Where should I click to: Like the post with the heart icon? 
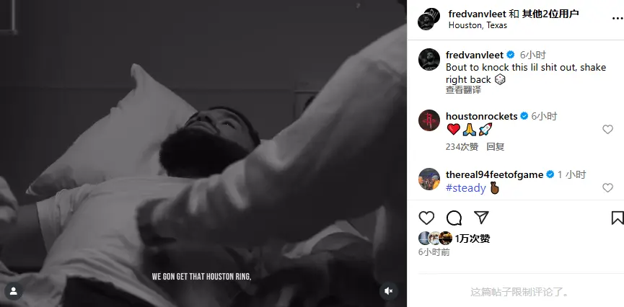coord(426,218)
